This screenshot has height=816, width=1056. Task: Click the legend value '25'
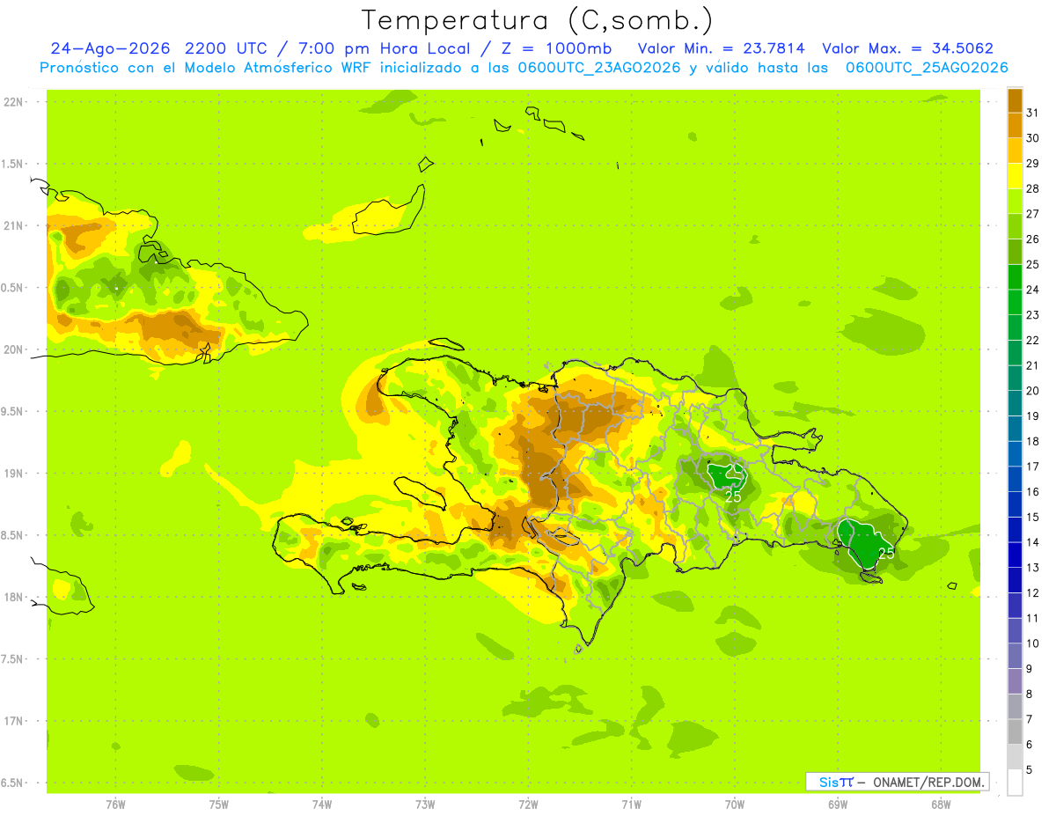point(1032,264)
